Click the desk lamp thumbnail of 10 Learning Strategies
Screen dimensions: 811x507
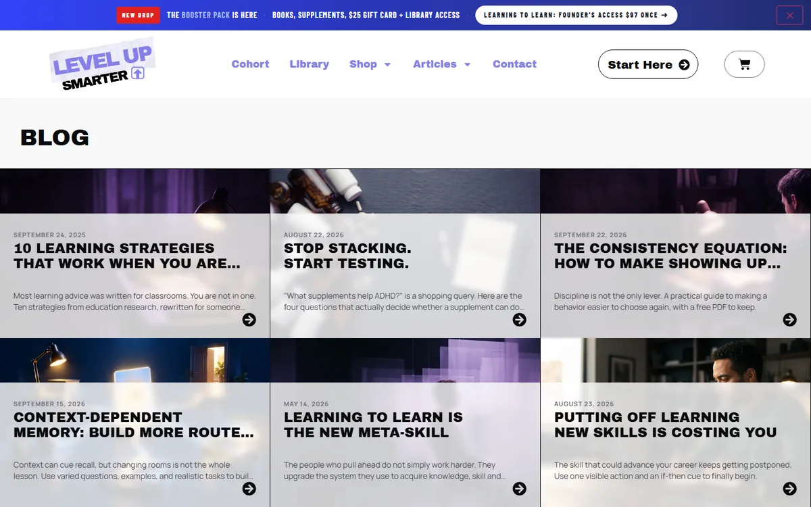tap(135, 191)
